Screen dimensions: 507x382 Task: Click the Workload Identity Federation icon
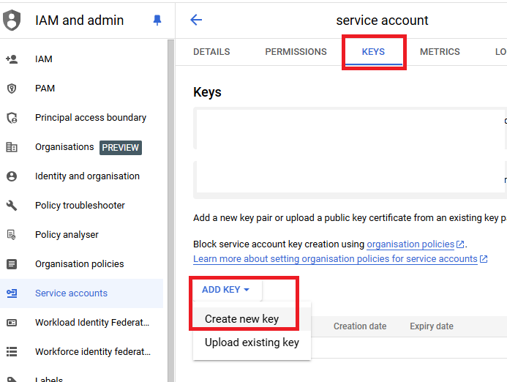12,323
